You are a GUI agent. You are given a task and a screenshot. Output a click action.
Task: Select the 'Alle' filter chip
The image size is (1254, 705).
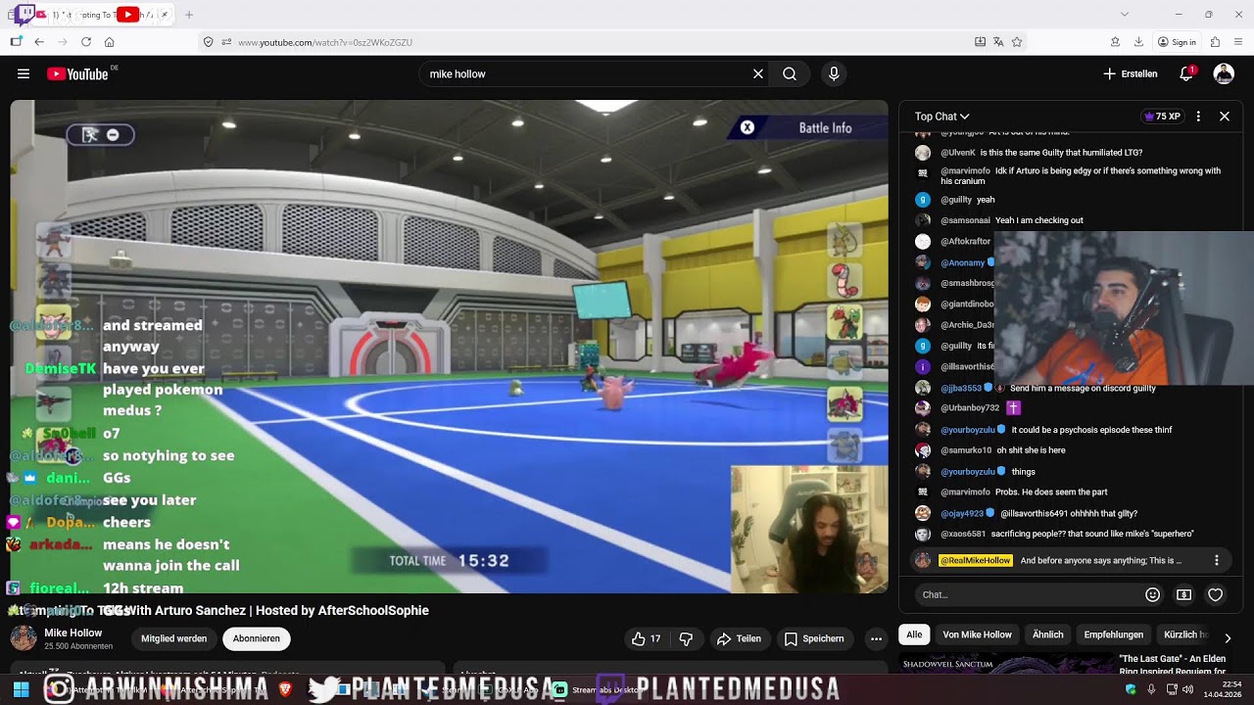pos(914,634)
